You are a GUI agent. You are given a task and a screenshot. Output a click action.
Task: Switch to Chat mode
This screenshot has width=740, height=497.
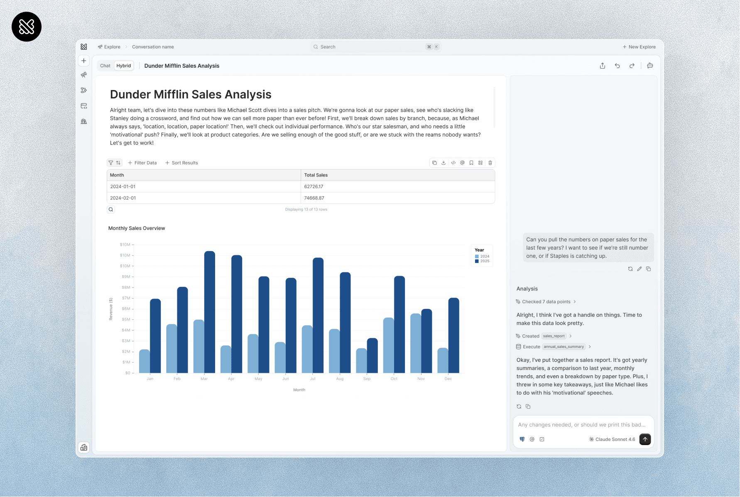tap(105, 66)
